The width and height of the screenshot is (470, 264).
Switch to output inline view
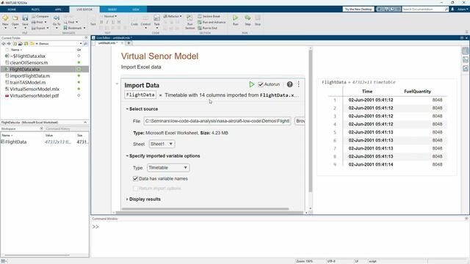point(465,60)
